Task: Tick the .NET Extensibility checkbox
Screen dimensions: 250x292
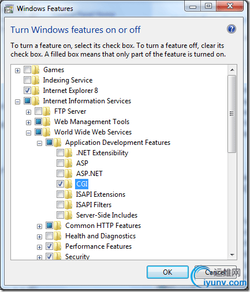Action: tap(60, 153)
